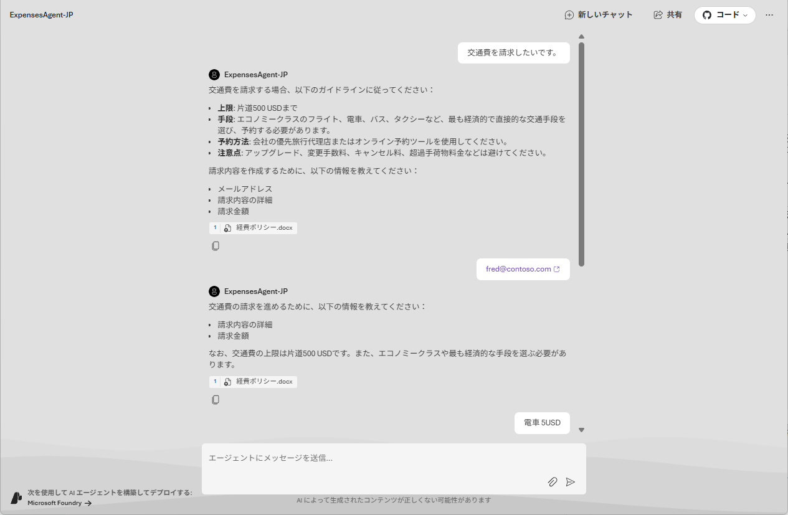Click citation badge 1 on the first 経費ポリシー.docx reference

[x=215, y=227]
